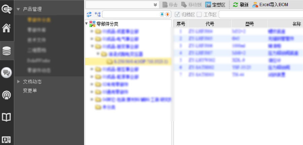Screen dimensions: 303x145
Task: Click 刷新 to refresh the list
Action: (241, 5)
